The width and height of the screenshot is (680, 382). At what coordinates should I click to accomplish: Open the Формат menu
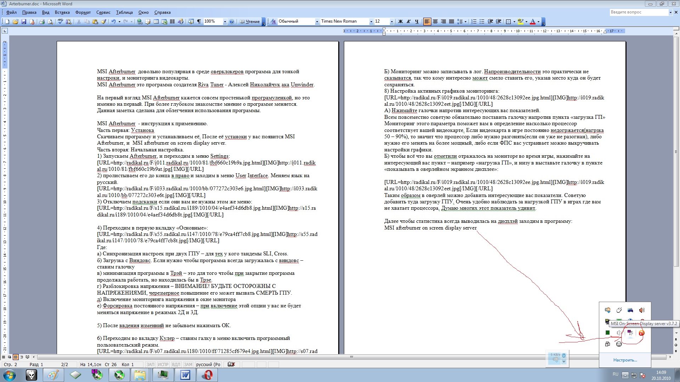click(83, 12)
